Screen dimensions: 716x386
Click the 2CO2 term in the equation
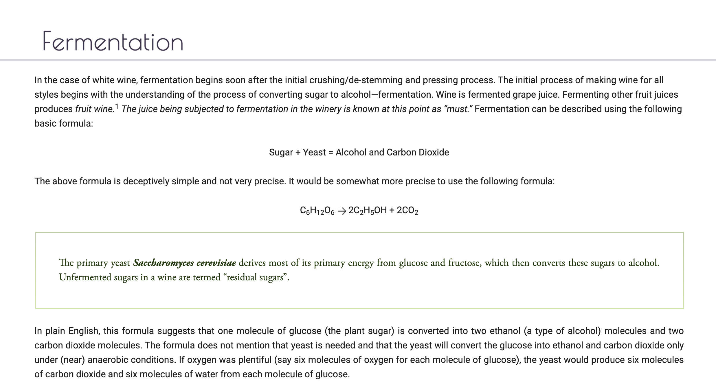click(407, 211)
